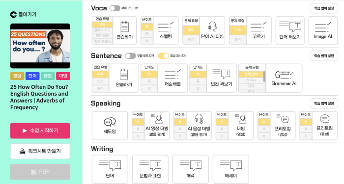Open the 빈칸 써보기 exercise

(x=221, y=78)
